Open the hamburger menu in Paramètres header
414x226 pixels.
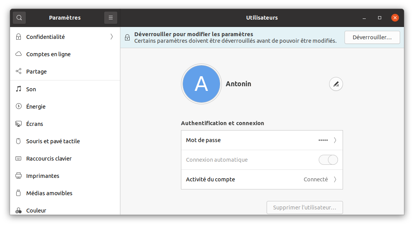click(x=110, y=18)
